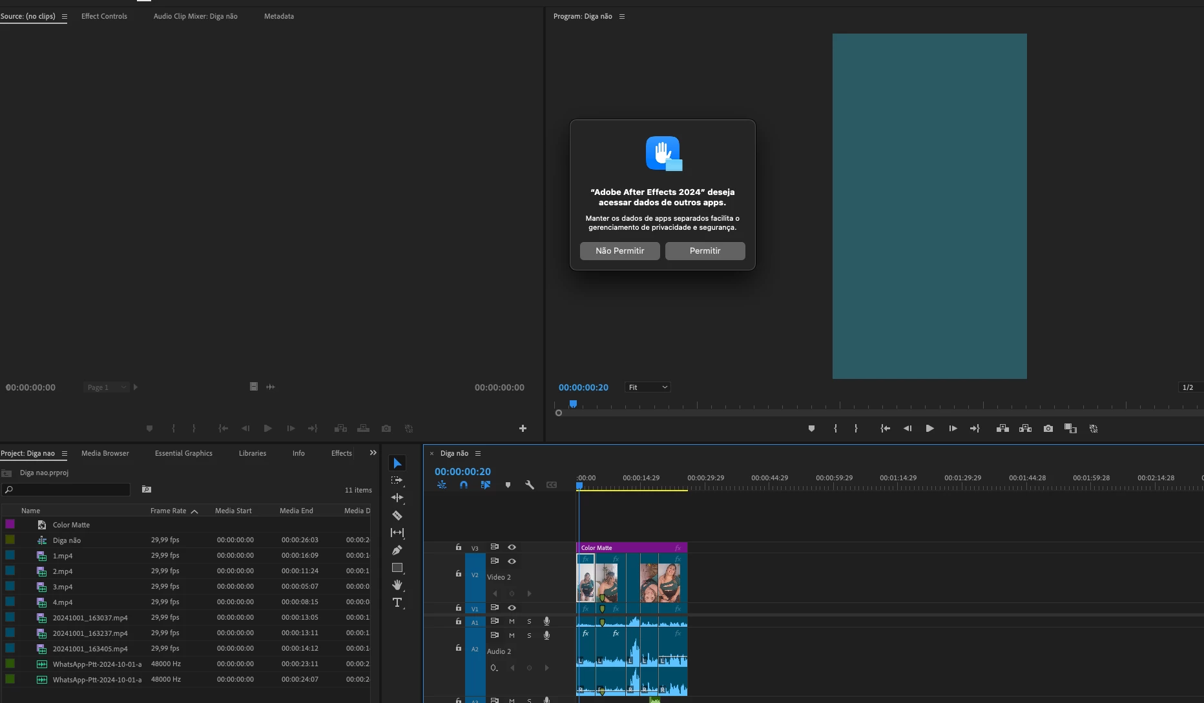Mute audio track A1
This screenshot has height=703, width=1204.
point(512,621)
